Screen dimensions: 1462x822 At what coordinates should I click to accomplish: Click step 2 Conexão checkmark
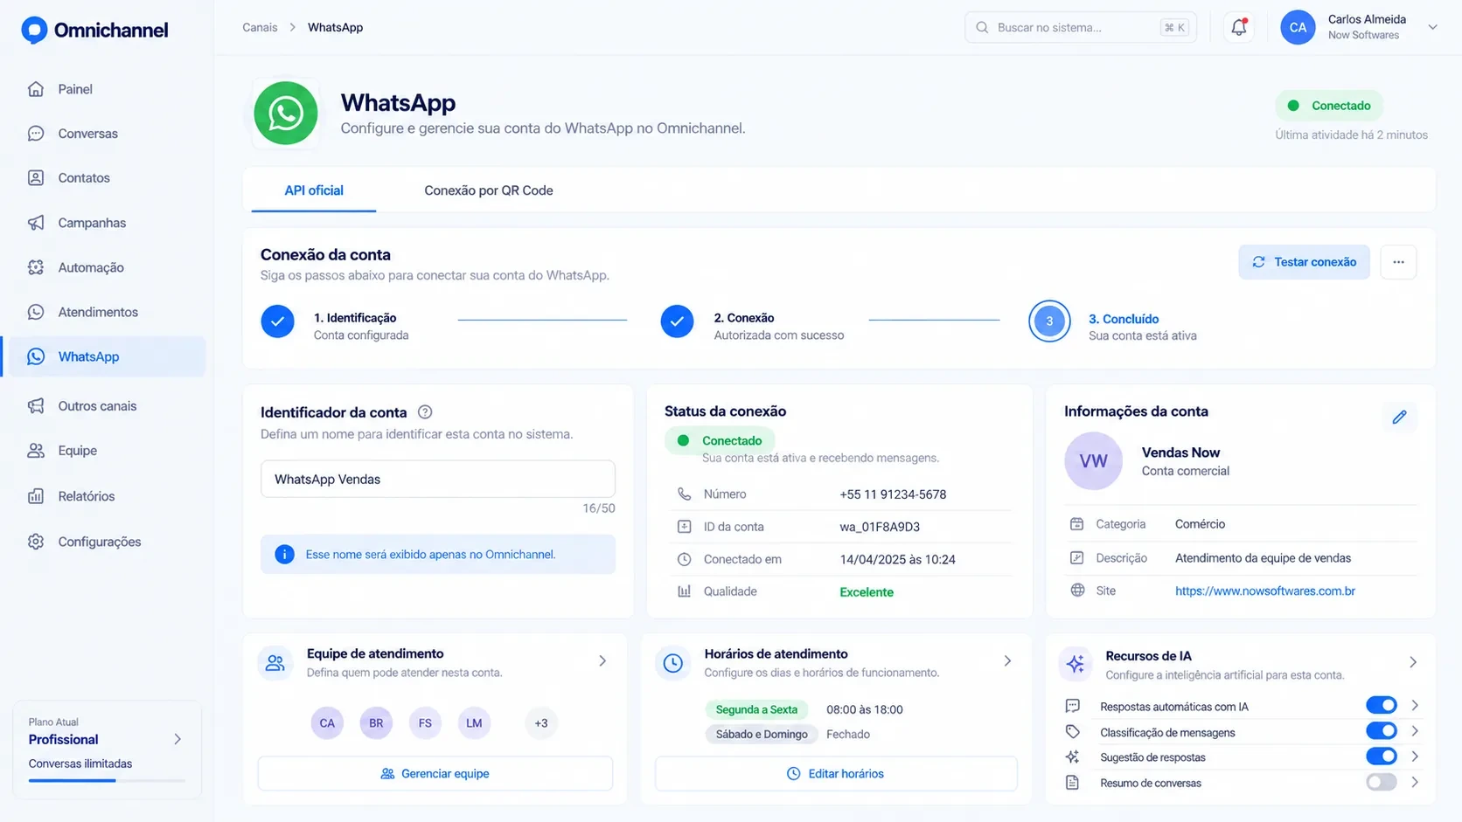[677, 321]
